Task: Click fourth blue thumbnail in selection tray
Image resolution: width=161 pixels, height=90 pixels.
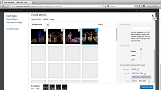Action: point(65,87)
